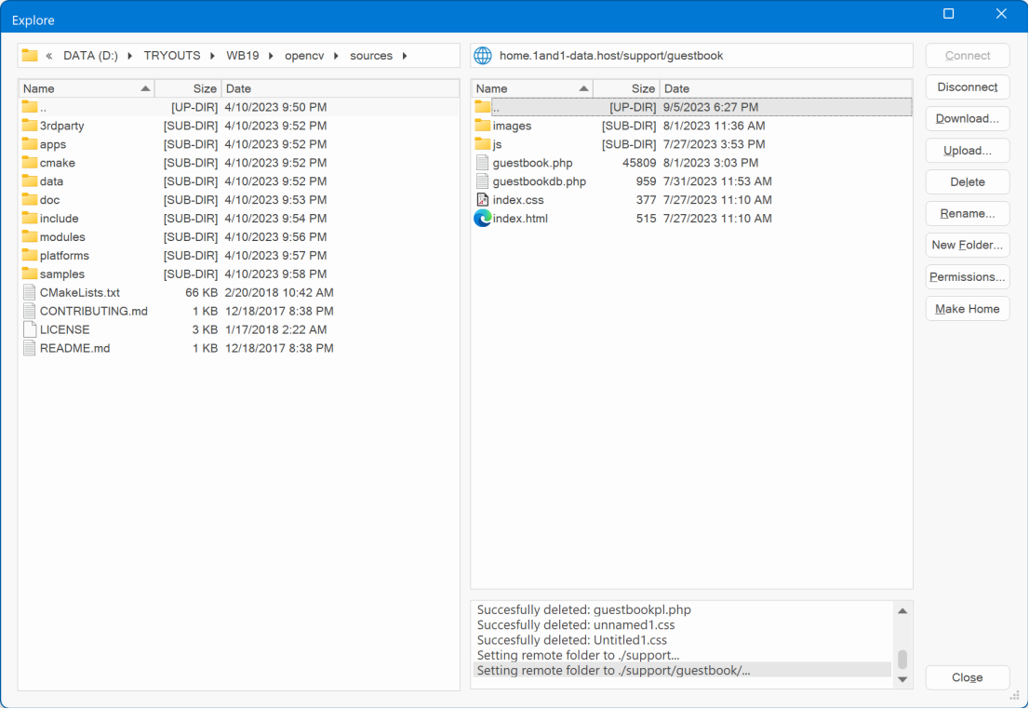This screenshot has width=1029, height=709.
Task: Expand the arrow after sources in breadcrumb
Action: (405, 56)
